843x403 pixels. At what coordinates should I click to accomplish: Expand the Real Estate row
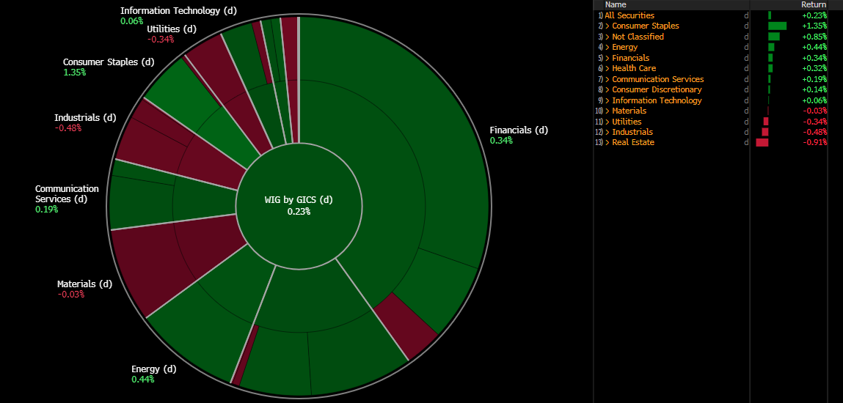607,142
